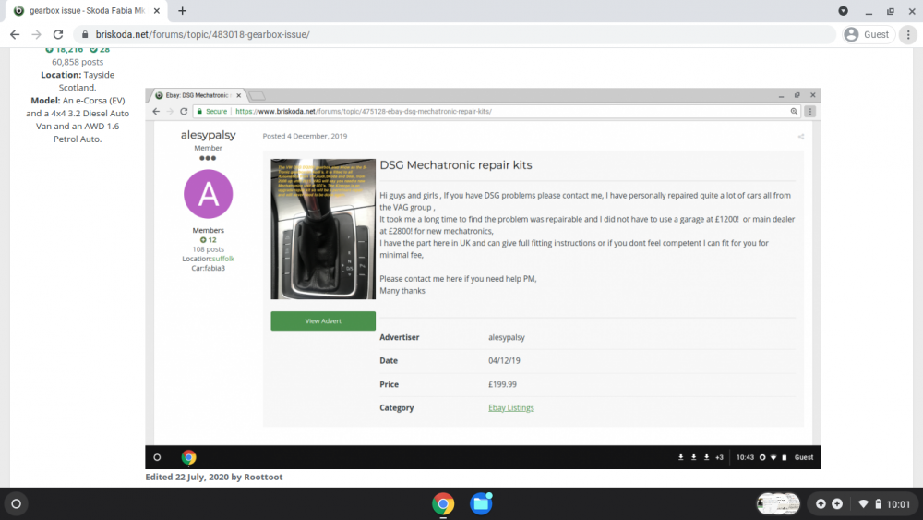View site security lock info
The image size is (923, 520).
[x=85, y=35]
